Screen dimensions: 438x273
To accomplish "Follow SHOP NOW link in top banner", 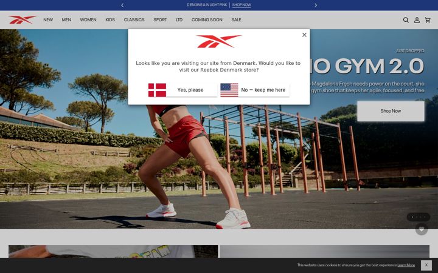I will [242, 5].
